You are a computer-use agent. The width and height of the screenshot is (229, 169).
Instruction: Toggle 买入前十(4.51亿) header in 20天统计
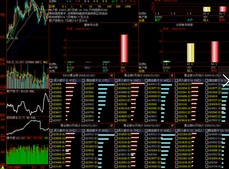[x=51, y=131]
